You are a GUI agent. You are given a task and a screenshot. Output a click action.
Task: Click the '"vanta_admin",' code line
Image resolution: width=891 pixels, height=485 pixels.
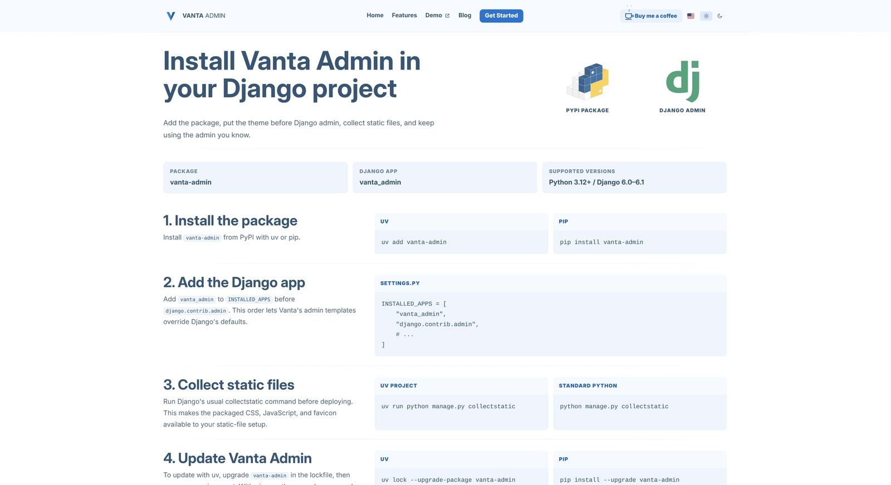pyautogui.click(x=421, y=314)
